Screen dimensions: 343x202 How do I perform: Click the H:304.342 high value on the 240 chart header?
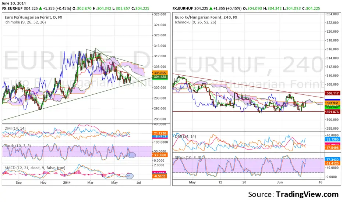tap(272, 8)
